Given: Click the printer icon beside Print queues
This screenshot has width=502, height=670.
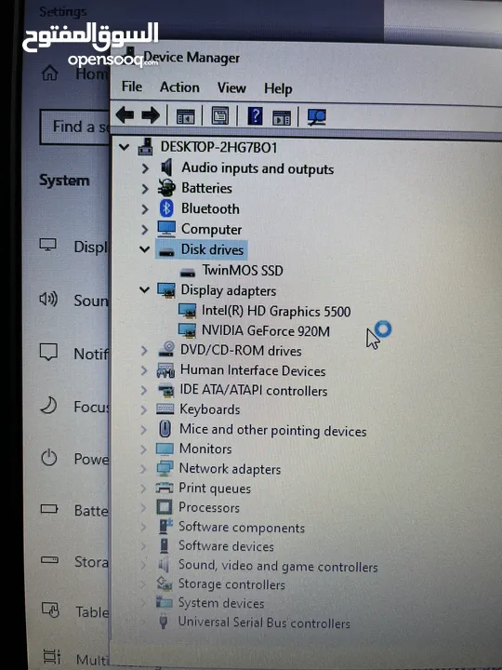Looking at the screenshot, I should pyautogui.click(x=165, y=488).
